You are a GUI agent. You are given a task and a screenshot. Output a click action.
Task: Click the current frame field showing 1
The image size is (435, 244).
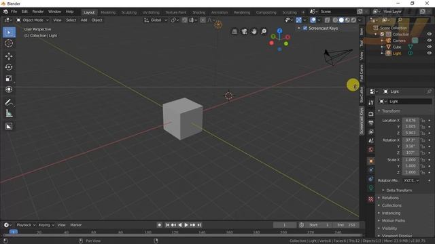[284, 225]
